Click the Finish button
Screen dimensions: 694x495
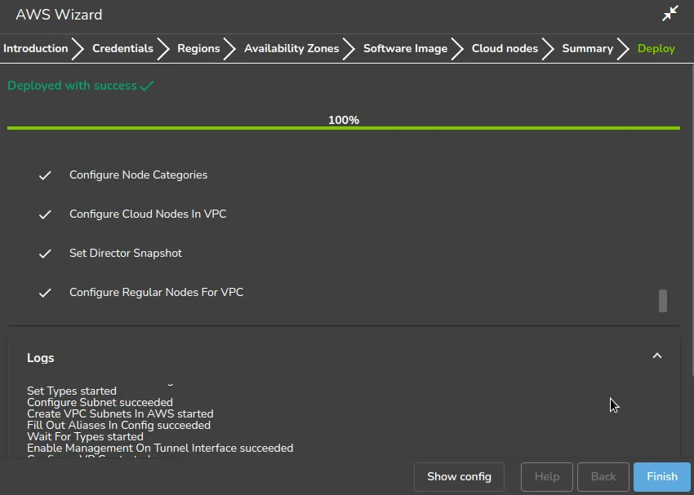(661, 476)
